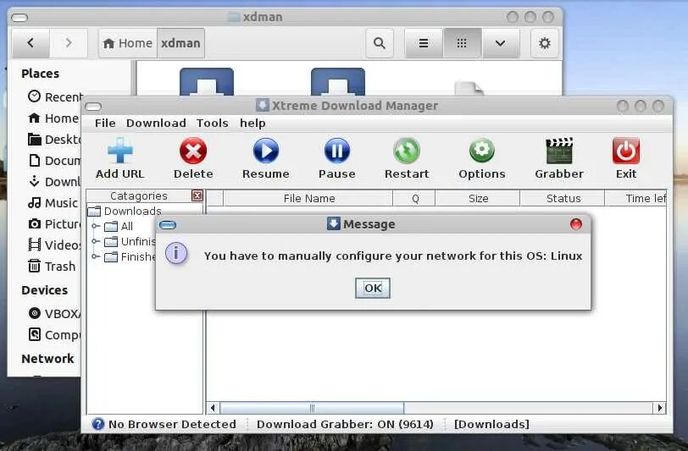Screen dimensions: 688x451
Task: Click the [Downloads] status bar text
Action: click(491, 424)
